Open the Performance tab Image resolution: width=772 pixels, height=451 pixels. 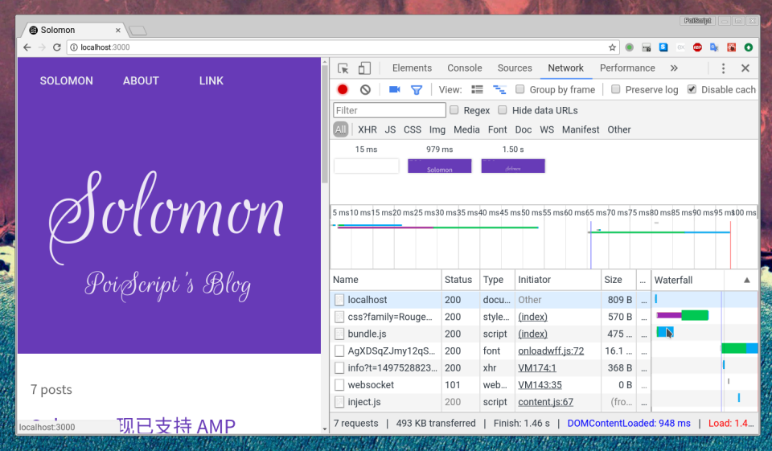pyautogui.click(x=627, y=68)
